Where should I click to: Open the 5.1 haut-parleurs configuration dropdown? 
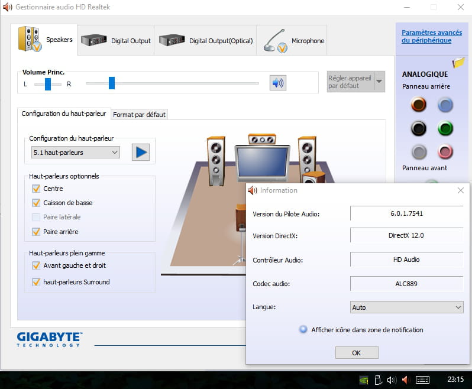coord(76,153)
